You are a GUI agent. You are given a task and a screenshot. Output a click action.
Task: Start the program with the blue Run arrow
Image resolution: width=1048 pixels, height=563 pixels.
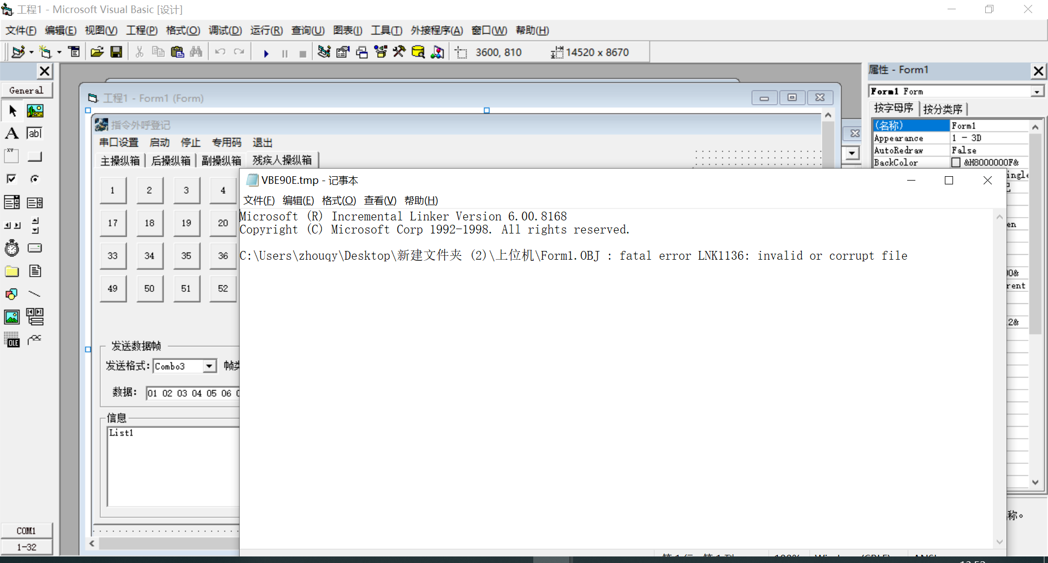266,53
